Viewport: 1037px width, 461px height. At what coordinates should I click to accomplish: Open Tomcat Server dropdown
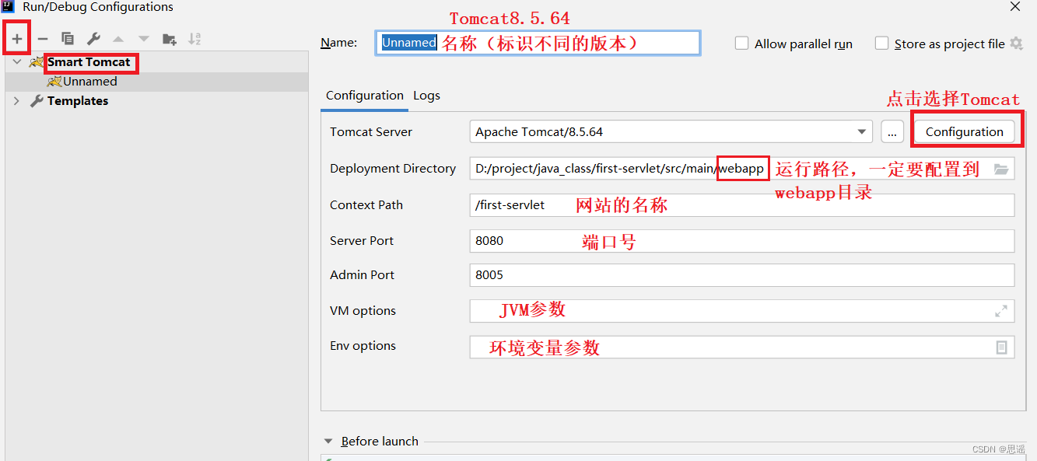coord(861,132)
